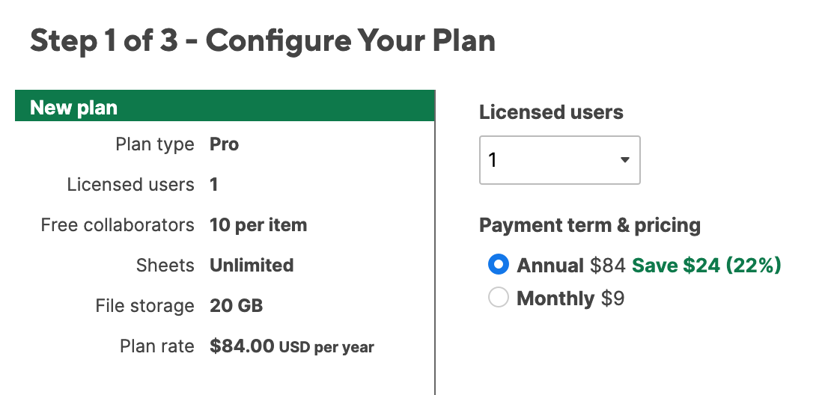Open the Licensed users dropdown
The image size is (825, 395).
[x=559, y=160]
